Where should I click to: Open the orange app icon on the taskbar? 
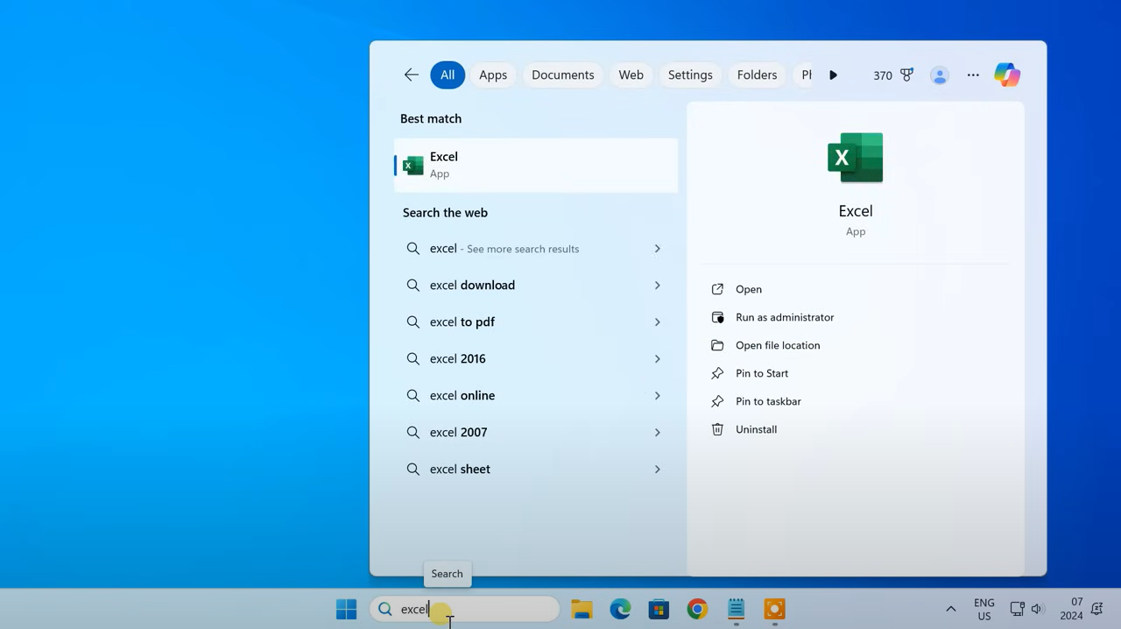[774, 610]
